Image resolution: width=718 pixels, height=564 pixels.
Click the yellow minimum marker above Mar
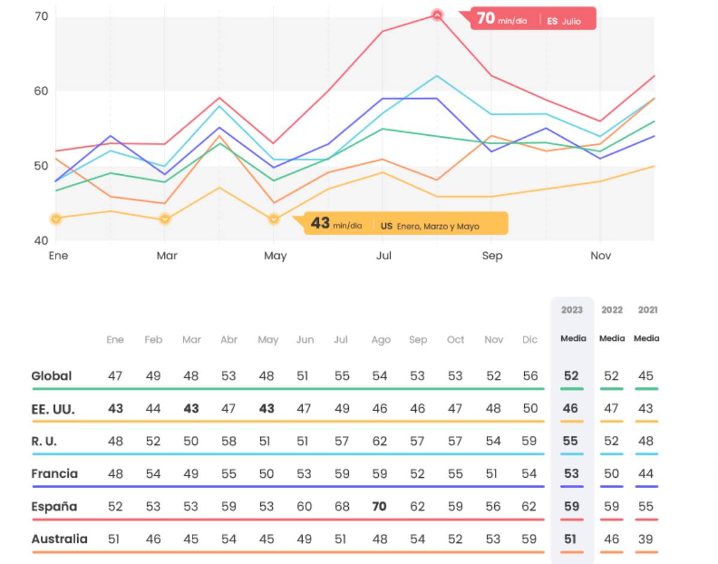[165, 219]
